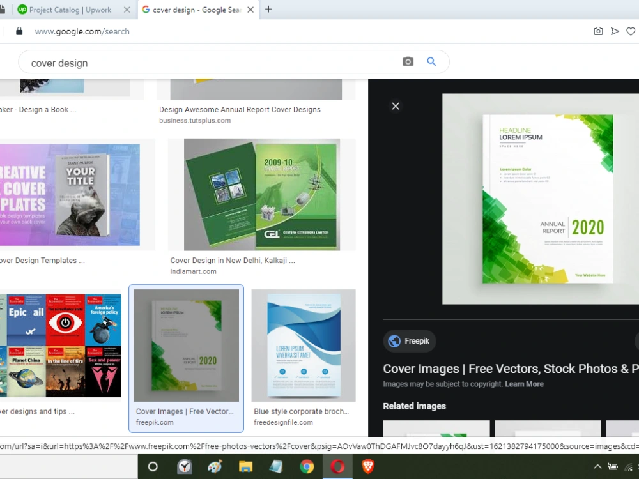
Task: Open the notepad-style app on taskbar
Action: [276, 467]
